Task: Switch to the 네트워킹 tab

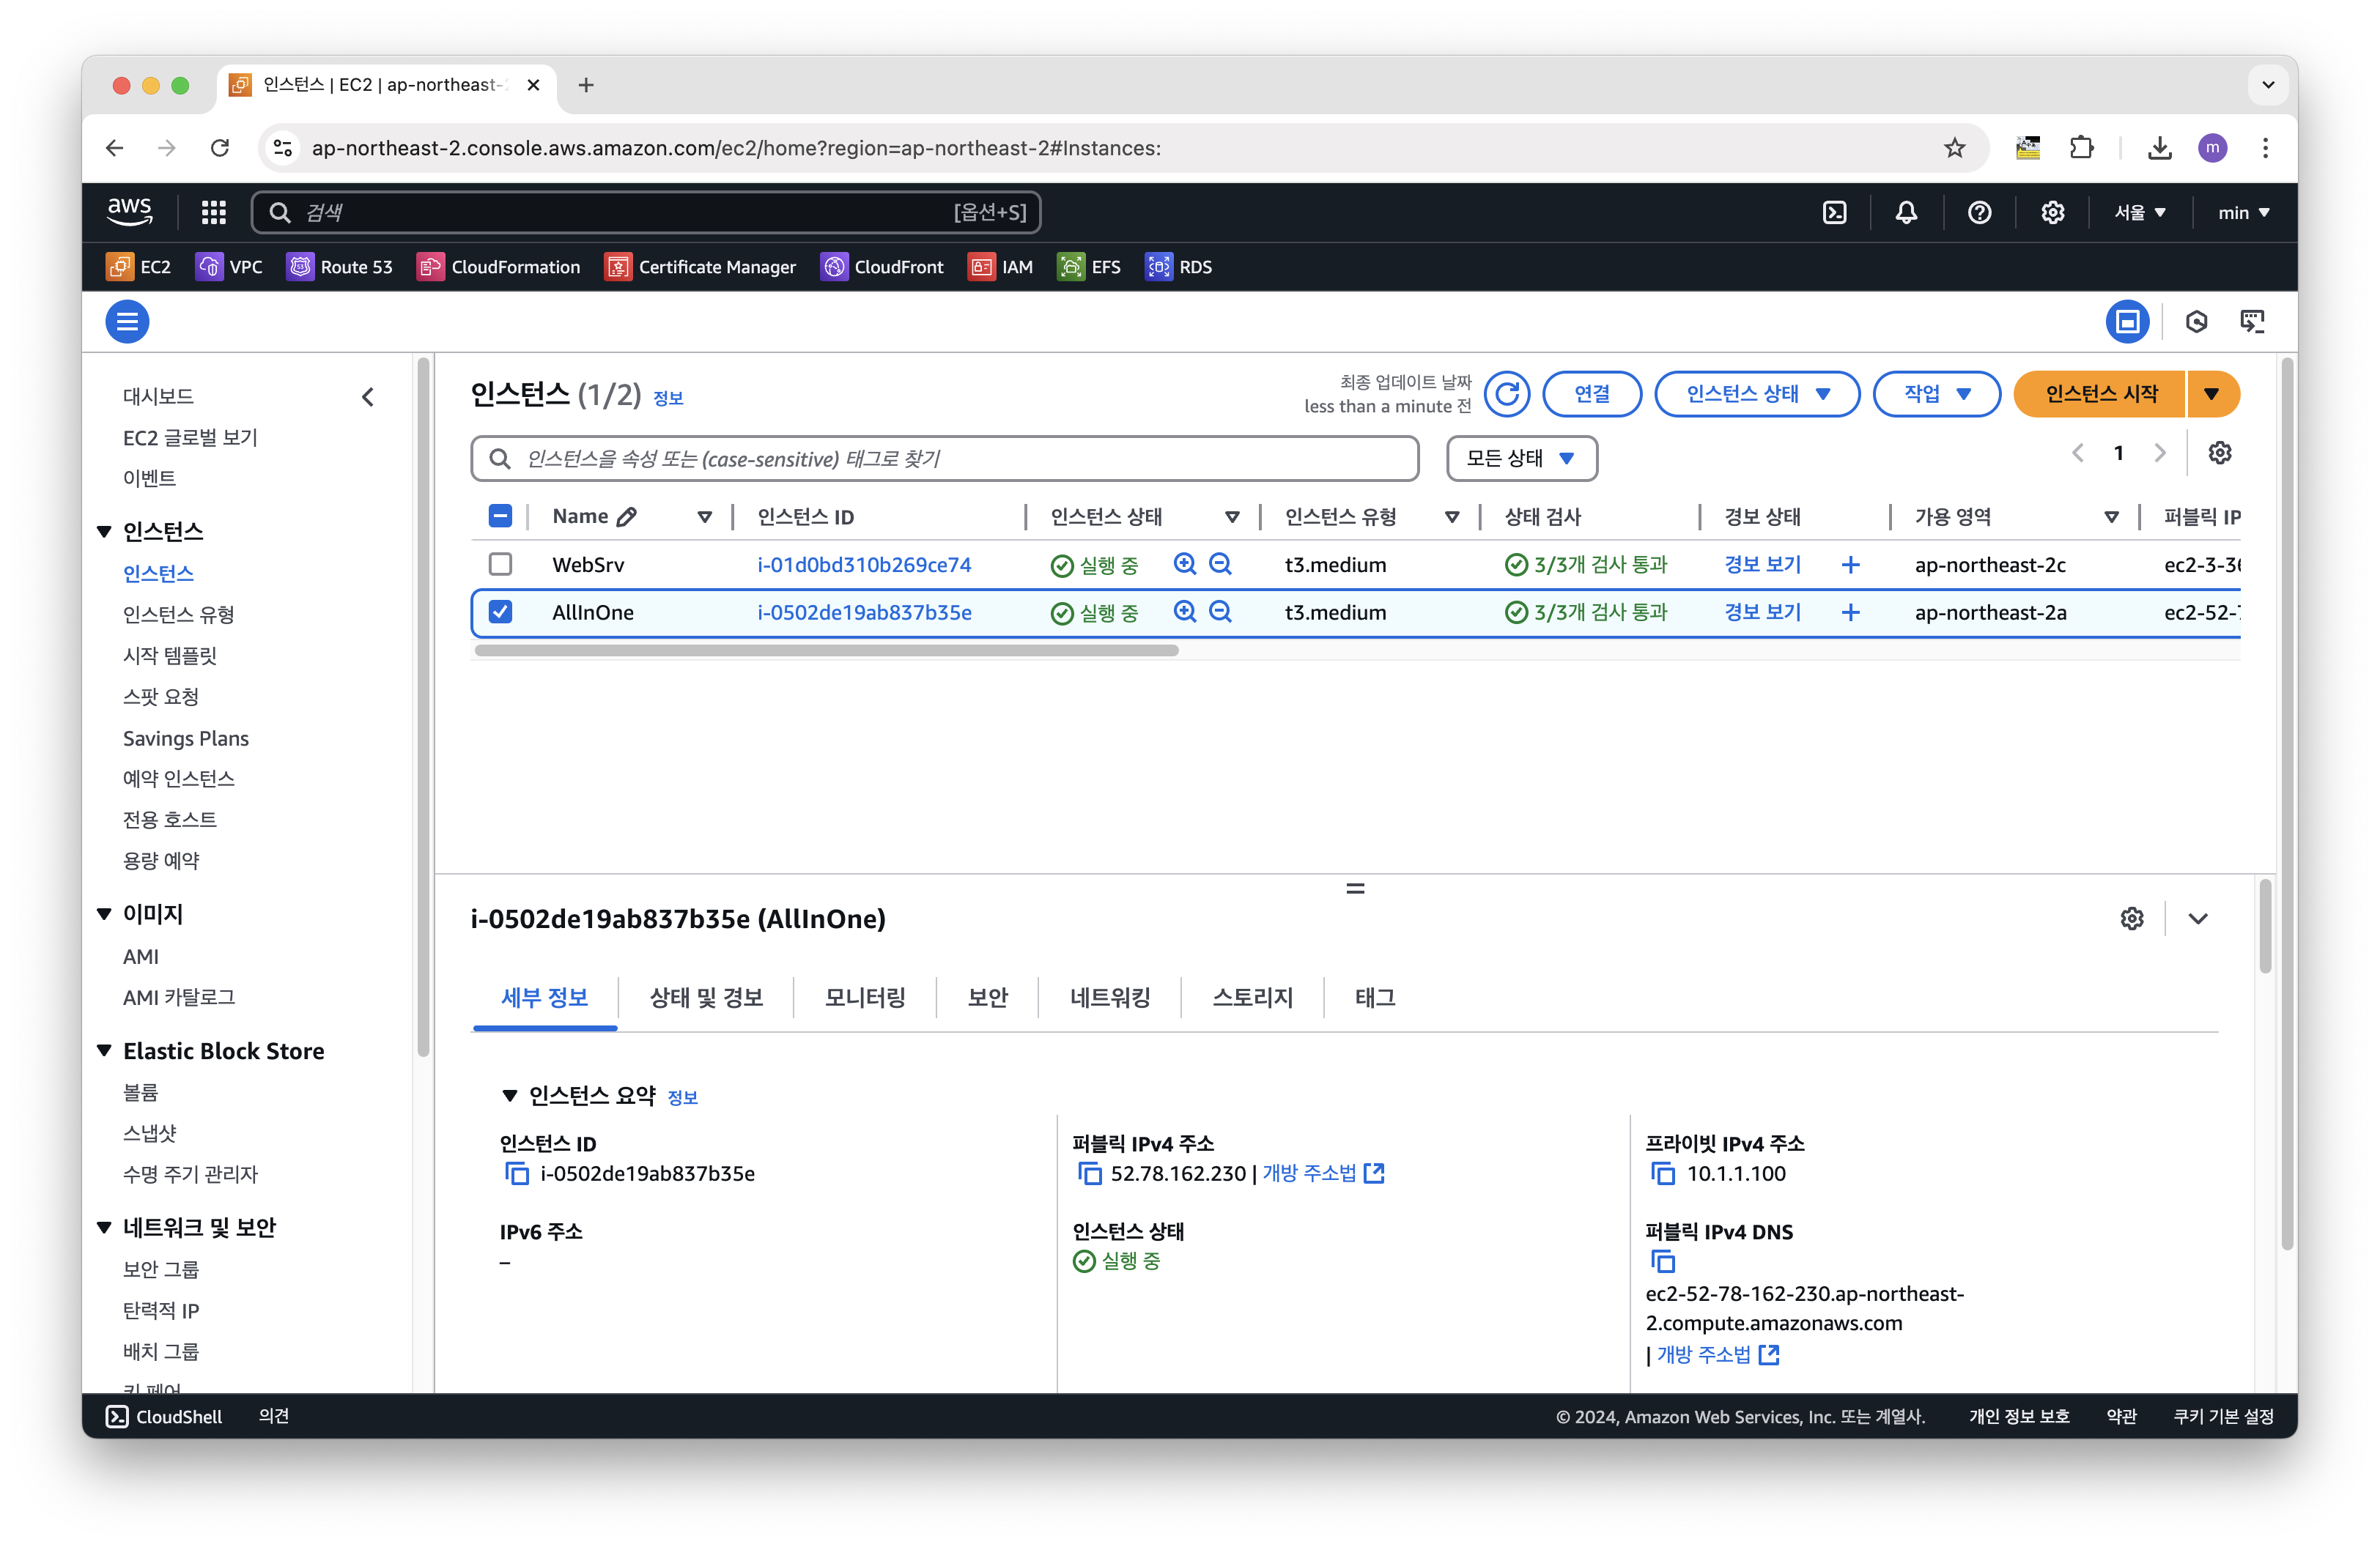Action: [x=1109, y=998]
